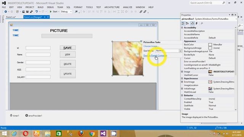Open the FILE menu
This screenshot has width=244, height=137.
tap(4, 7)
